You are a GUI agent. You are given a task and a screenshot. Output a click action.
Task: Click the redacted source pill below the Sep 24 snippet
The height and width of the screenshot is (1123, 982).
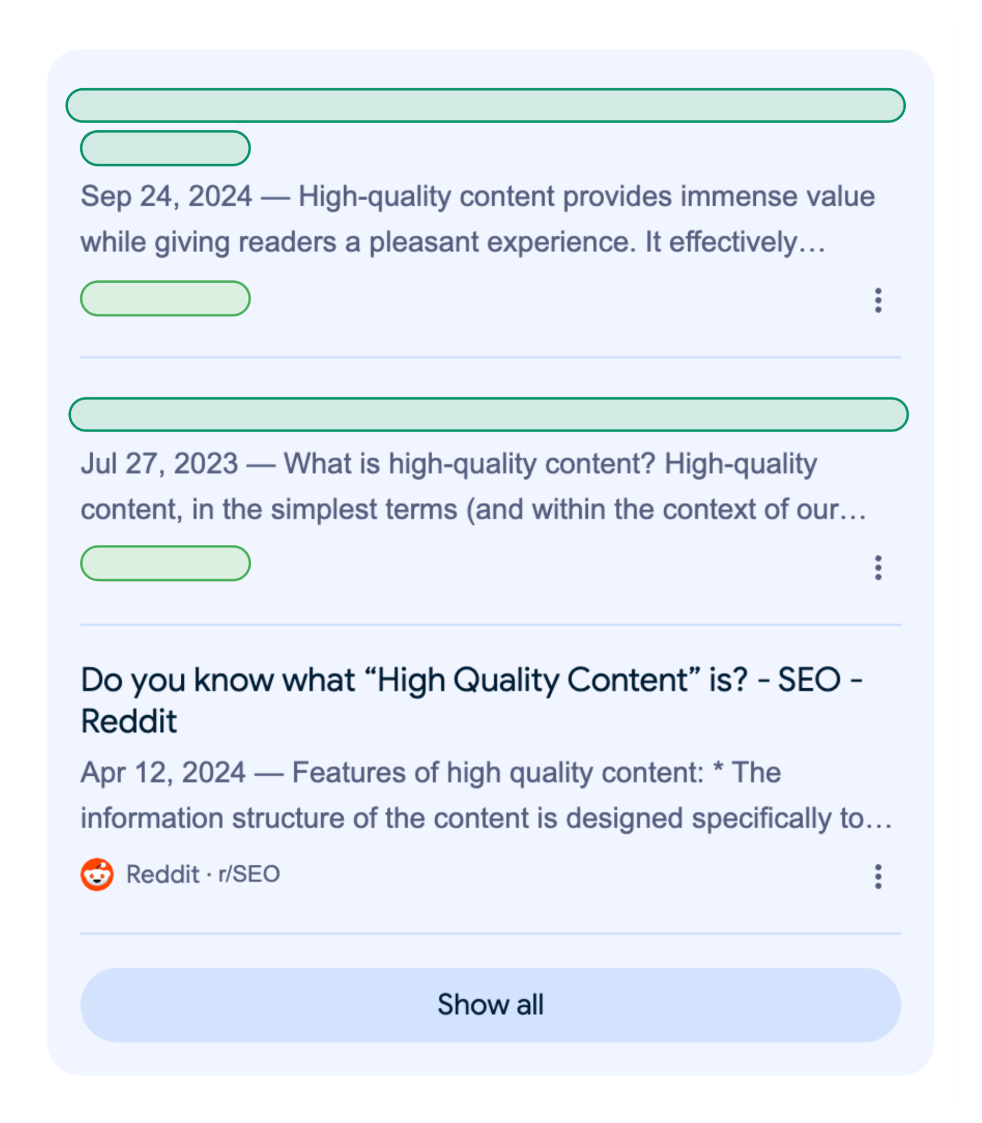165,299
